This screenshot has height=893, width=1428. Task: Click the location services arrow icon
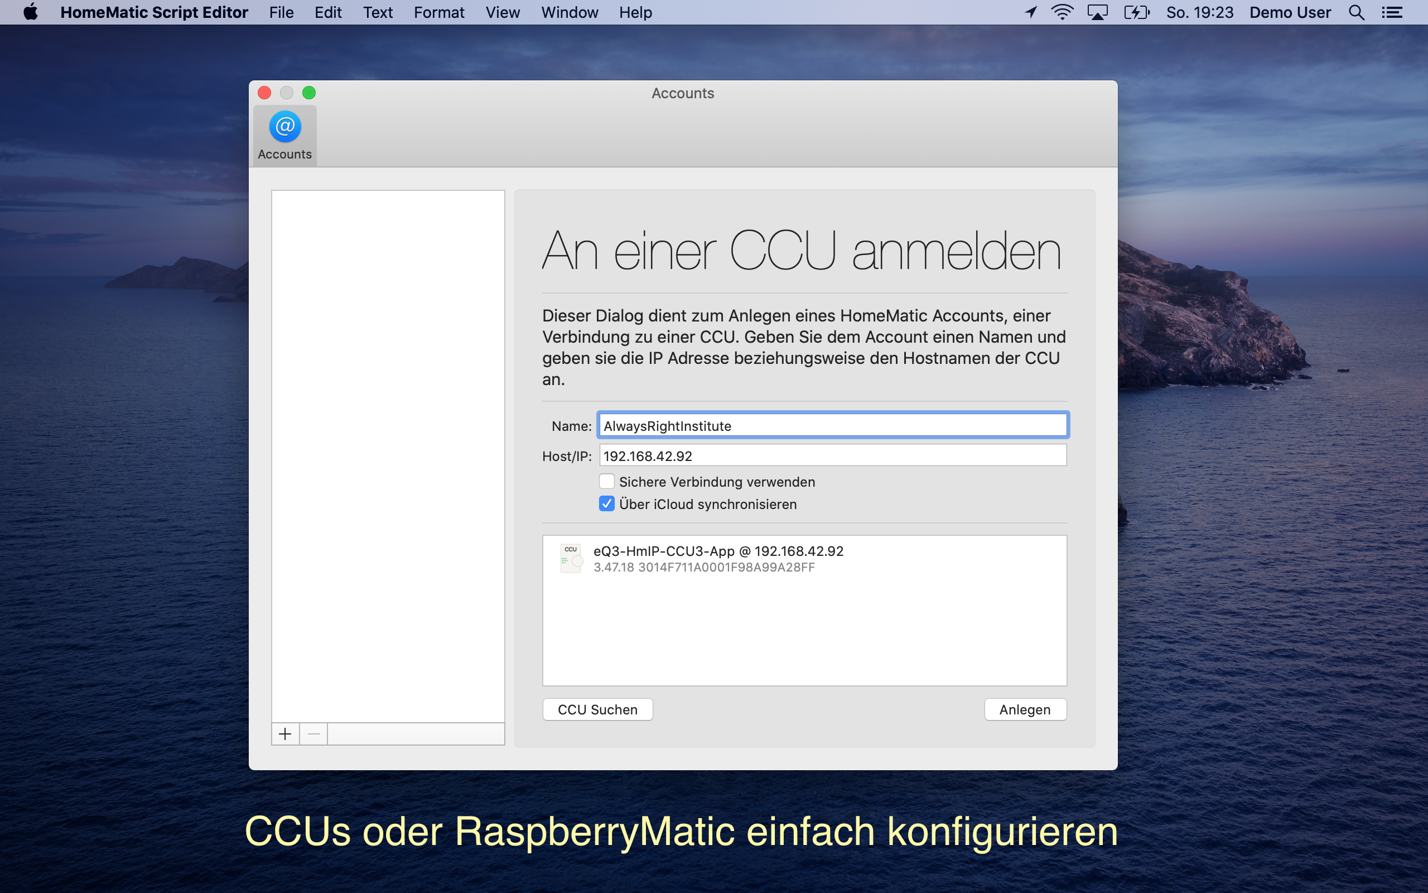pos(1031,12)
